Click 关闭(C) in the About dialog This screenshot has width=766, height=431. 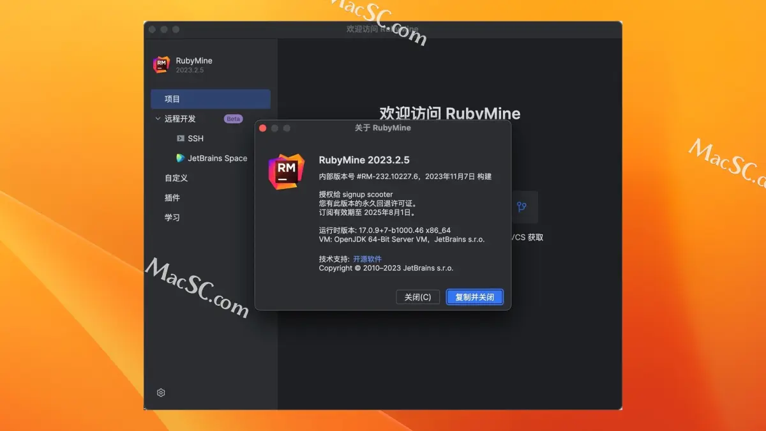tap(417, 297)
